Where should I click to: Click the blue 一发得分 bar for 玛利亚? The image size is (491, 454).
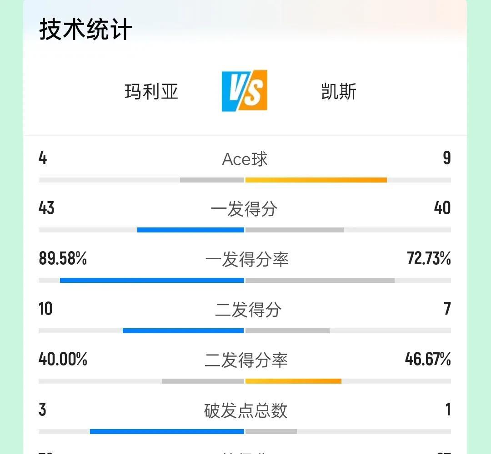(190, 230)
